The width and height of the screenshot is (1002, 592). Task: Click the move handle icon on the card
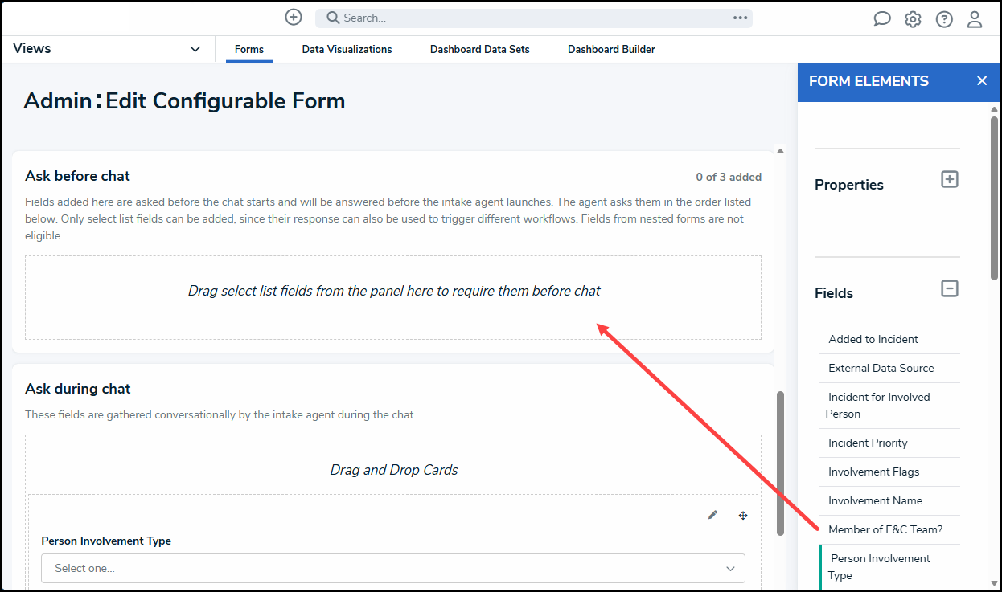point(743,516)
